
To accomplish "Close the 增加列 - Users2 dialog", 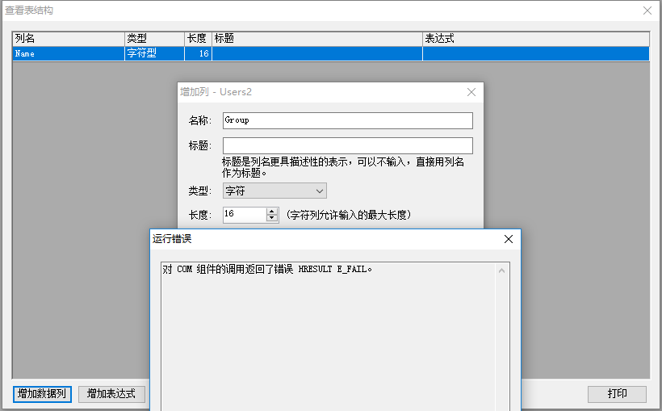I will tap(471, 92).
